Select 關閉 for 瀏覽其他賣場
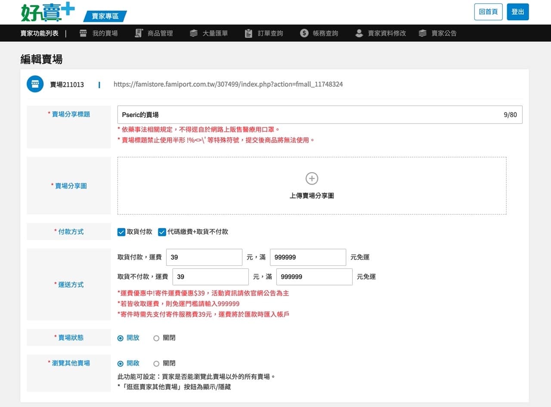Viewport: 551px width, 407px height. [156, 364]
